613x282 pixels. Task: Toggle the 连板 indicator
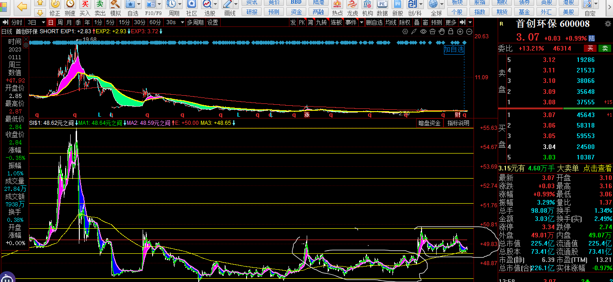point(336,22)
